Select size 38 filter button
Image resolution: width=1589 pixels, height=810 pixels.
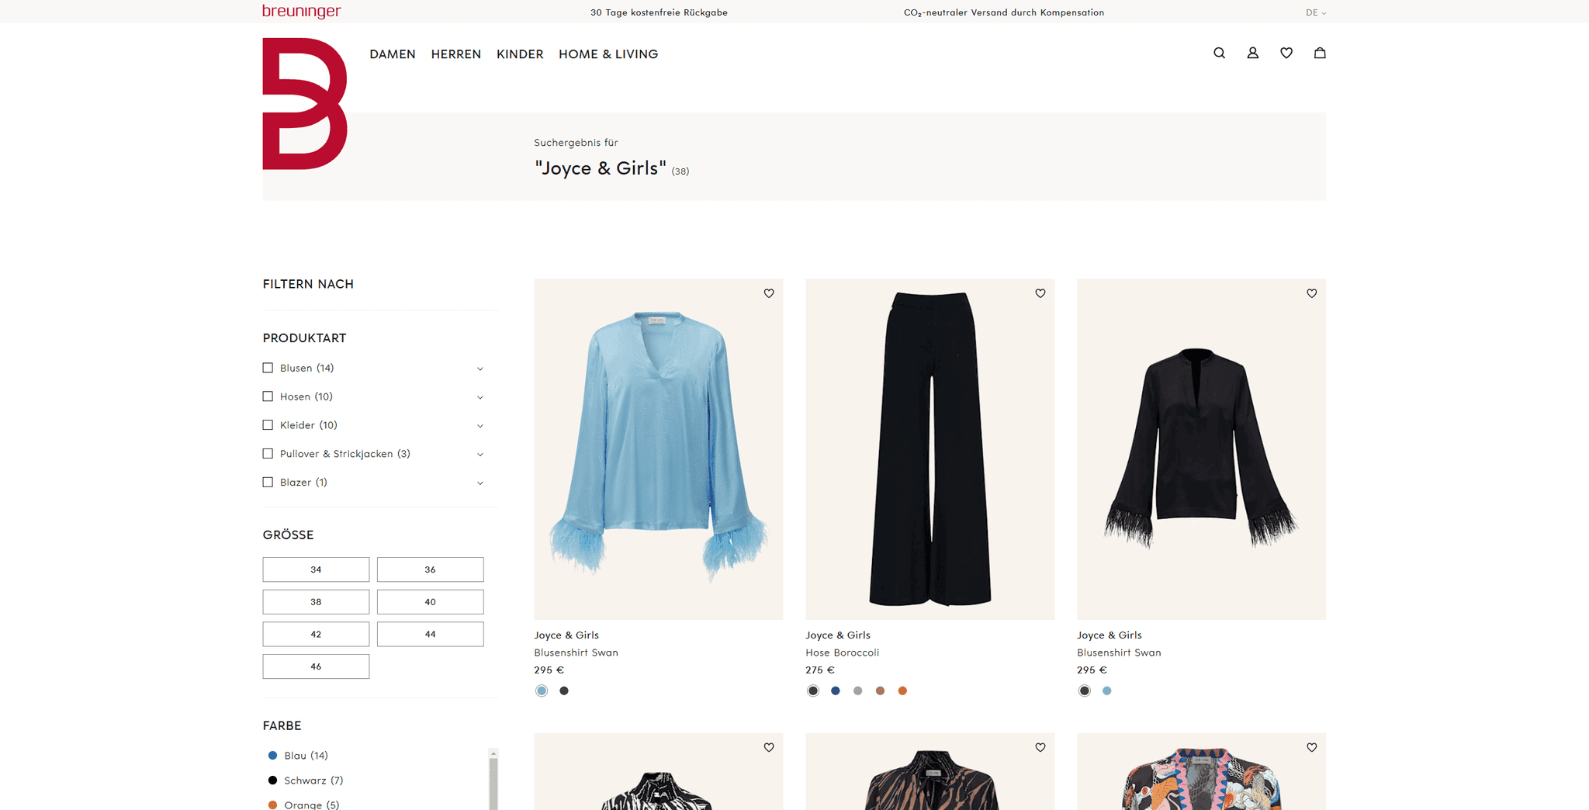[x=316, y=602]
